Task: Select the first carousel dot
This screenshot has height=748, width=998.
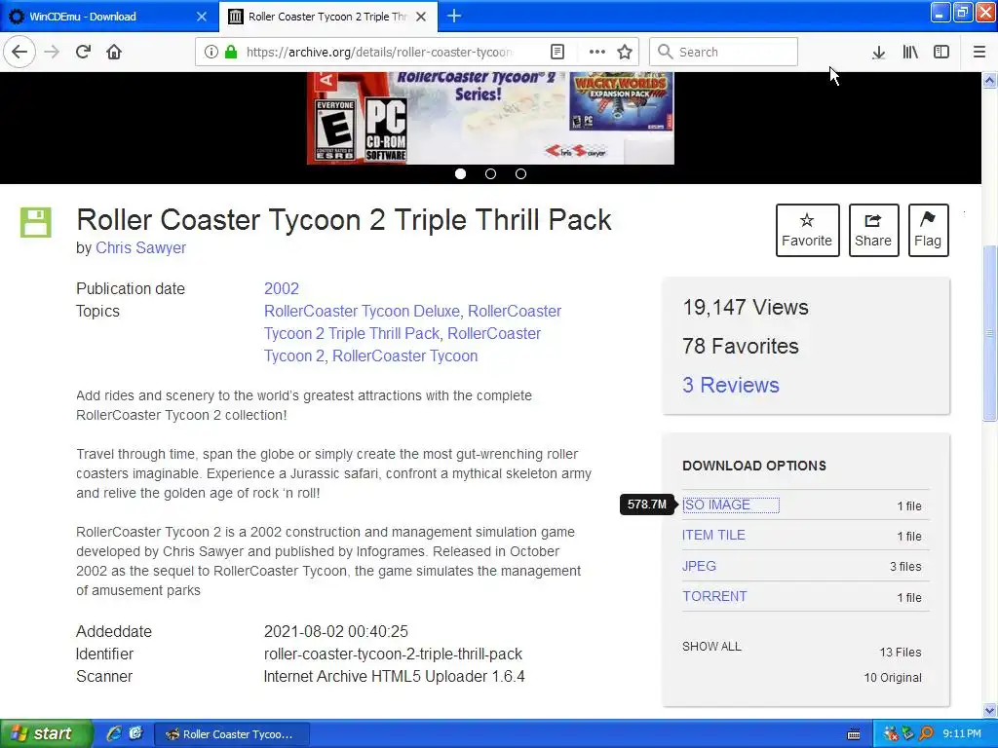Action: click(461, 173)
